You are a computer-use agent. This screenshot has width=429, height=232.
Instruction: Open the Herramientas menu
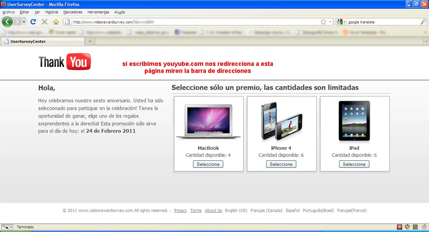(x=98, y=12)
